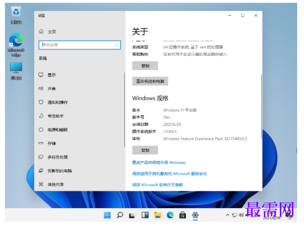Click the Find a setting search field

80,45
